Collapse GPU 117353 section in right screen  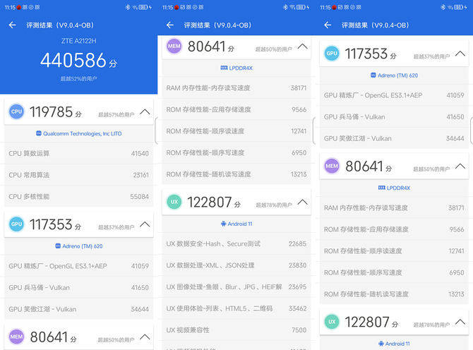pyautogui.click(x=460, y=54)
